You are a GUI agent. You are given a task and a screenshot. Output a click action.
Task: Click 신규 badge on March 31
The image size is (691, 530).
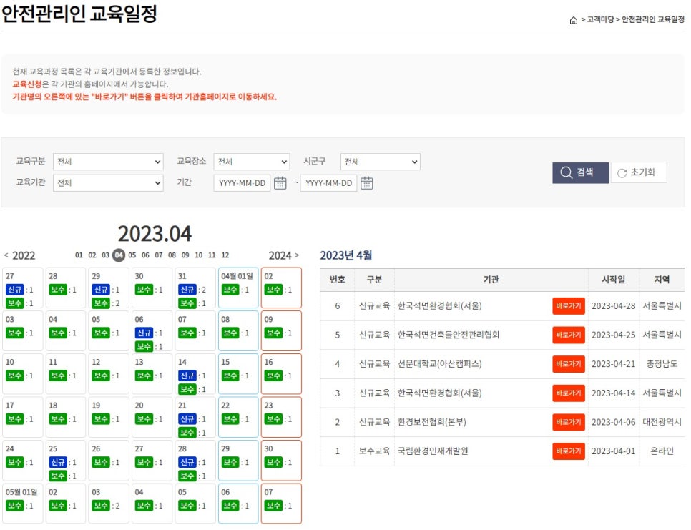pos(187,290)
